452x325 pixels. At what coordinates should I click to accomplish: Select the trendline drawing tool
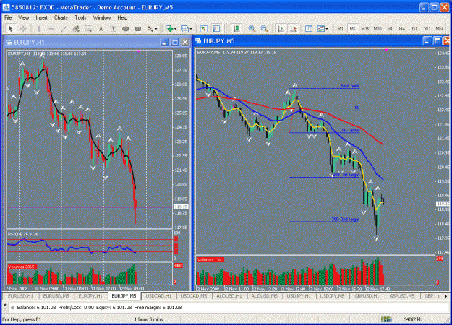[64, 28]
